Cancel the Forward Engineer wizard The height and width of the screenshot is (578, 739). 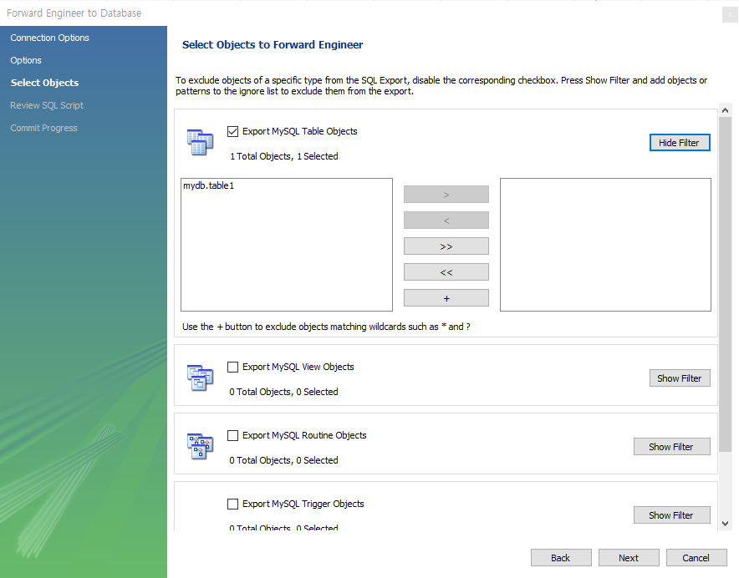696,558
